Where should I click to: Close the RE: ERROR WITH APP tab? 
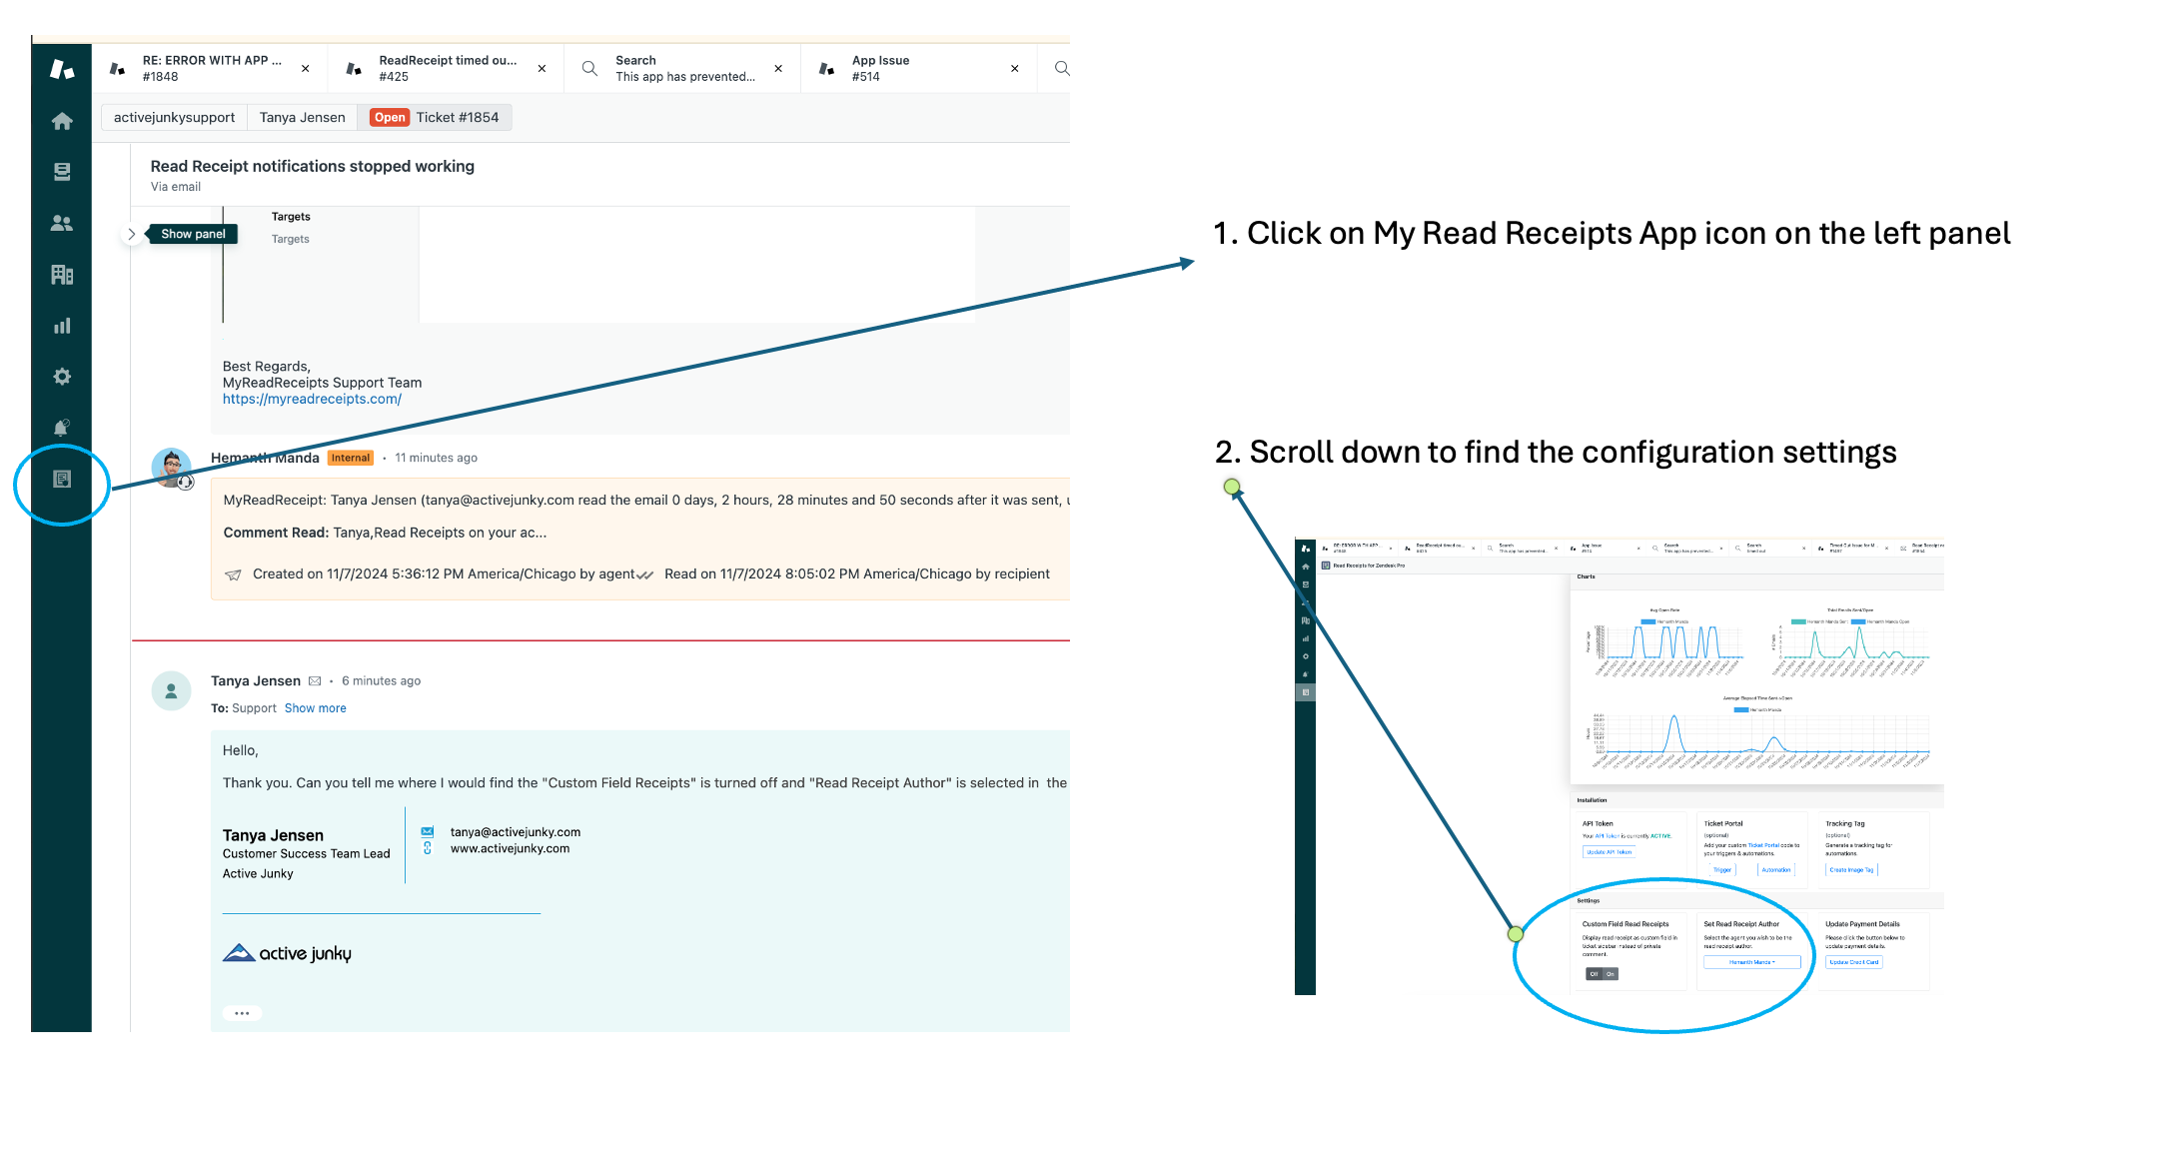click(x=306, y=69)
